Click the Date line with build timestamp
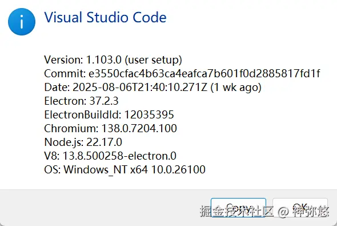 coord(153,87)
